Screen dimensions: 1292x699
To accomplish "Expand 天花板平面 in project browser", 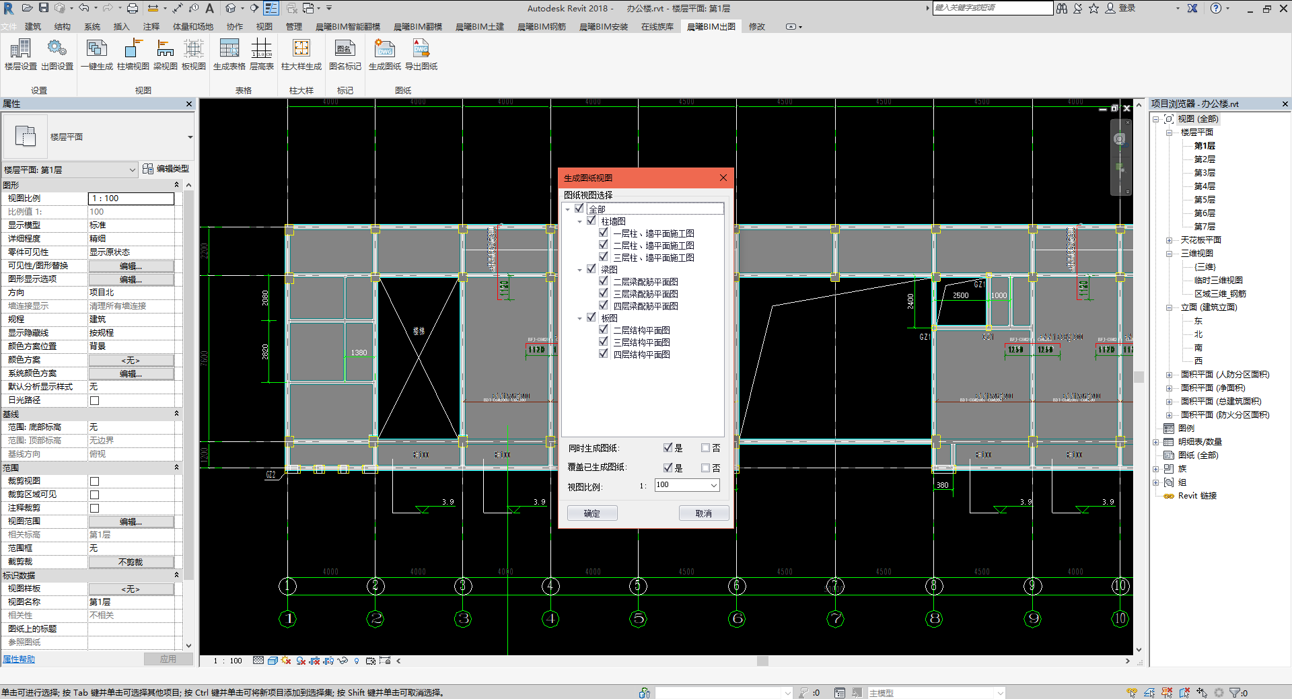I will [x=1169, y=240].
